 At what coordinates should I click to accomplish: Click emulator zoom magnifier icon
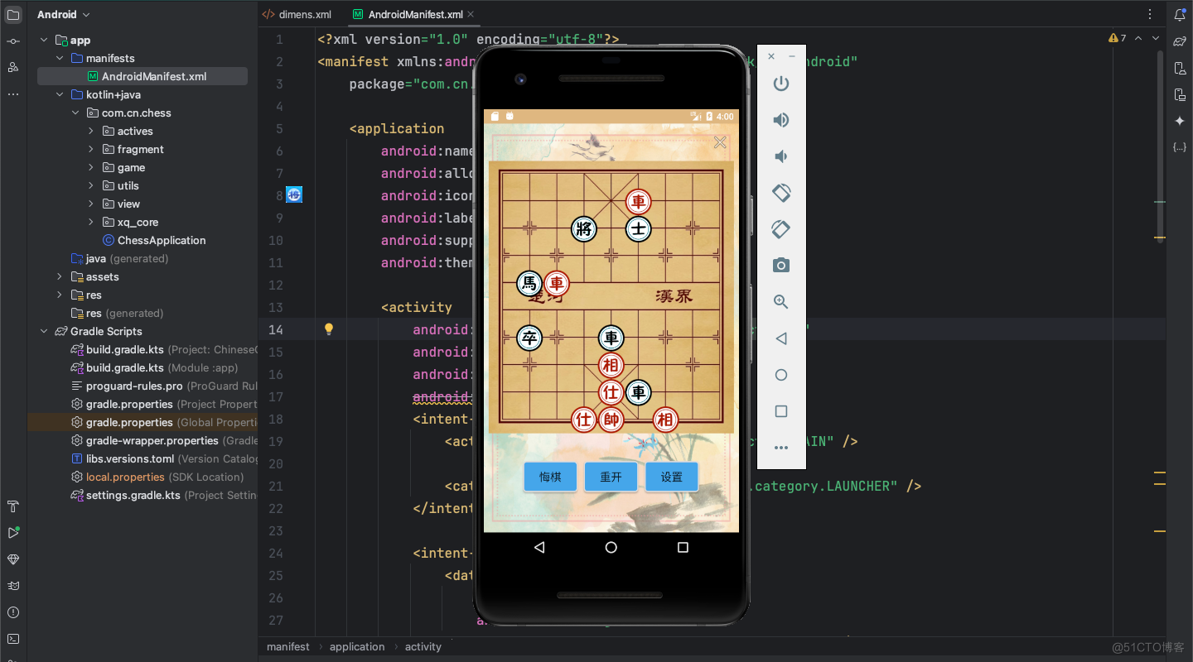coord(780,302)
